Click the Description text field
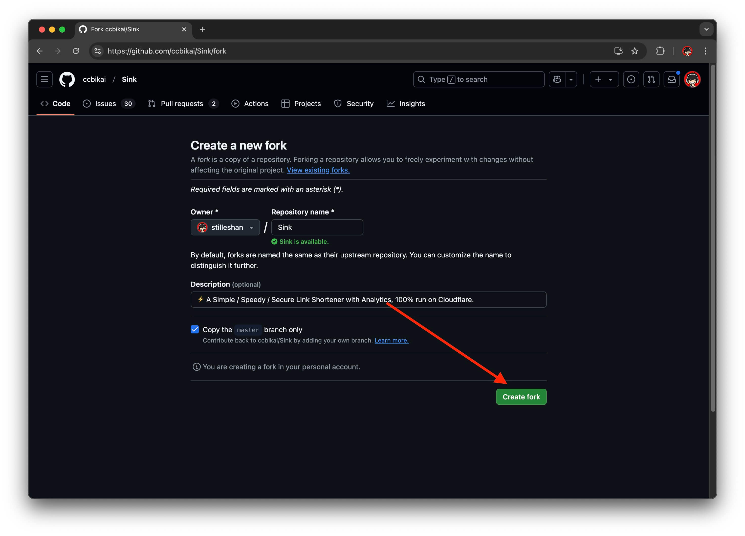This screenshot has height=536, width=745. [368, 300]
